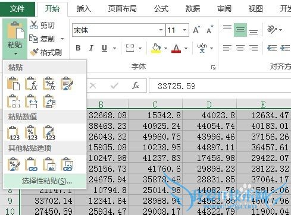Set bottom vertical alignment
Image resolution: width=291 pixels, height=215 pixels.
click(x=254, y=31)
